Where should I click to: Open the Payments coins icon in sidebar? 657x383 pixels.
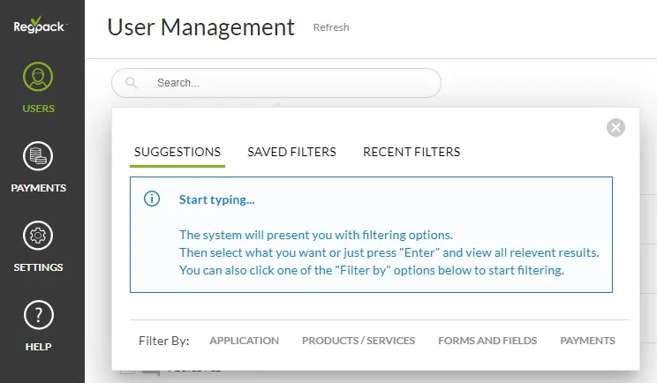coord(38,156)
